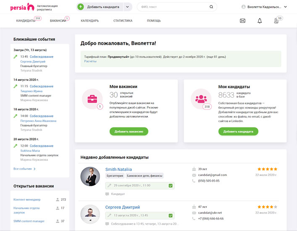Click the Добавить вакансию button
Image resolution: width=297 pixels, height=231 pixels.
pos(129,131)
